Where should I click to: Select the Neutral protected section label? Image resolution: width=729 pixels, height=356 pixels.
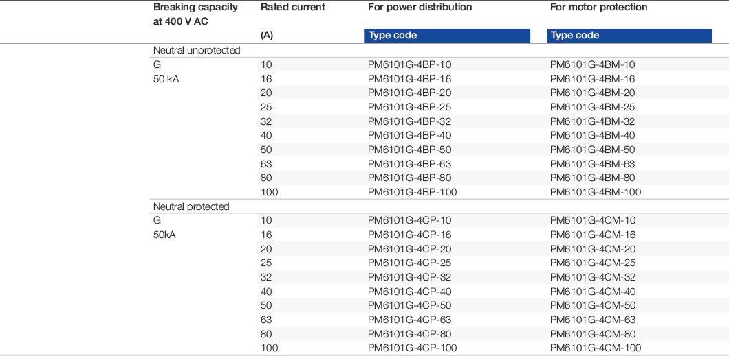tap(191, 206)
